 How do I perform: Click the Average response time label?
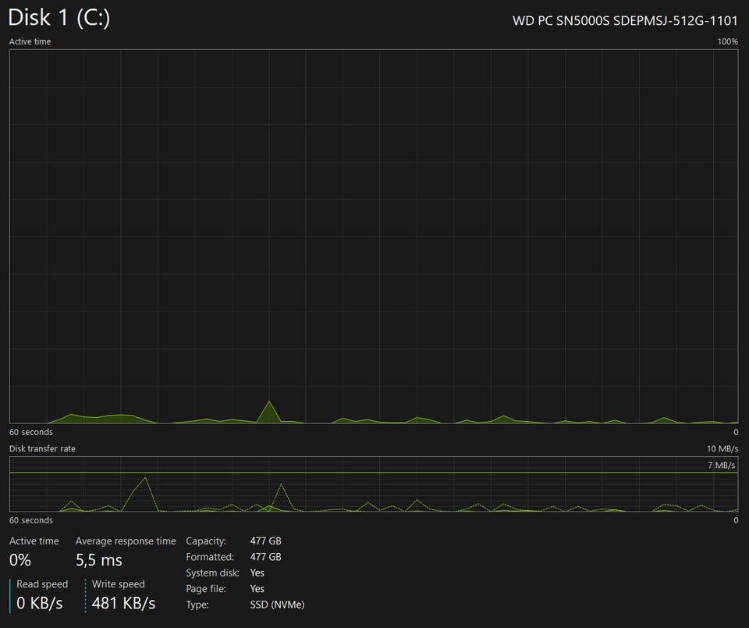[126, 541]
